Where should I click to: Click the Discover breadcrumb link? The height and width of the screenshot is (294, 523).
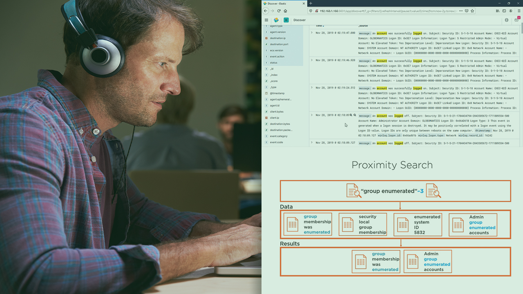point(299,20)
